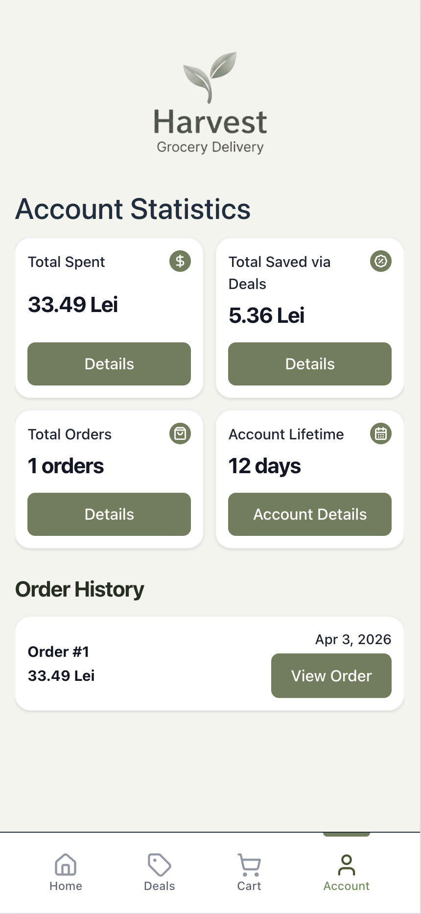The width and height of the screenshot is (421, 914).
Task: Click the dollar sign icon on Total Spent
Action: tap(180, 261)
